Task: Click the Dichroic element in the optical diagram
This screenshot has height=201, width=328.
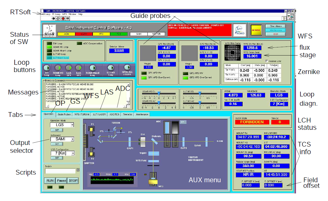Action: [155, 142]
